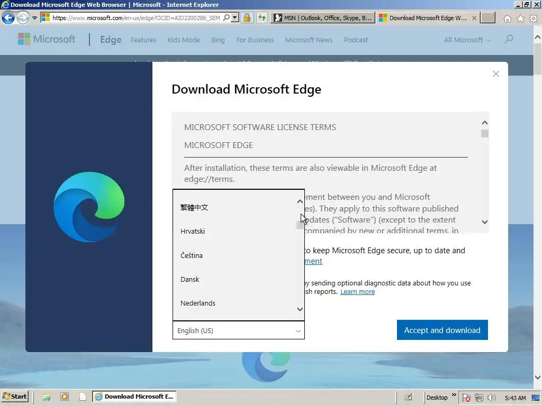
Task: Click the Home icon in IE toolbar
Action: coord(508,19)
